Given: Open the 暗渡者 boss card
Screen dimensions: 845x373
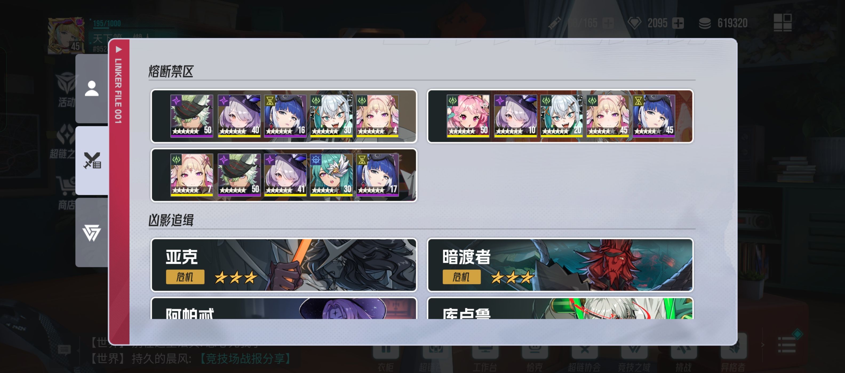Looking at the screenshot, I should pos(560,265).
